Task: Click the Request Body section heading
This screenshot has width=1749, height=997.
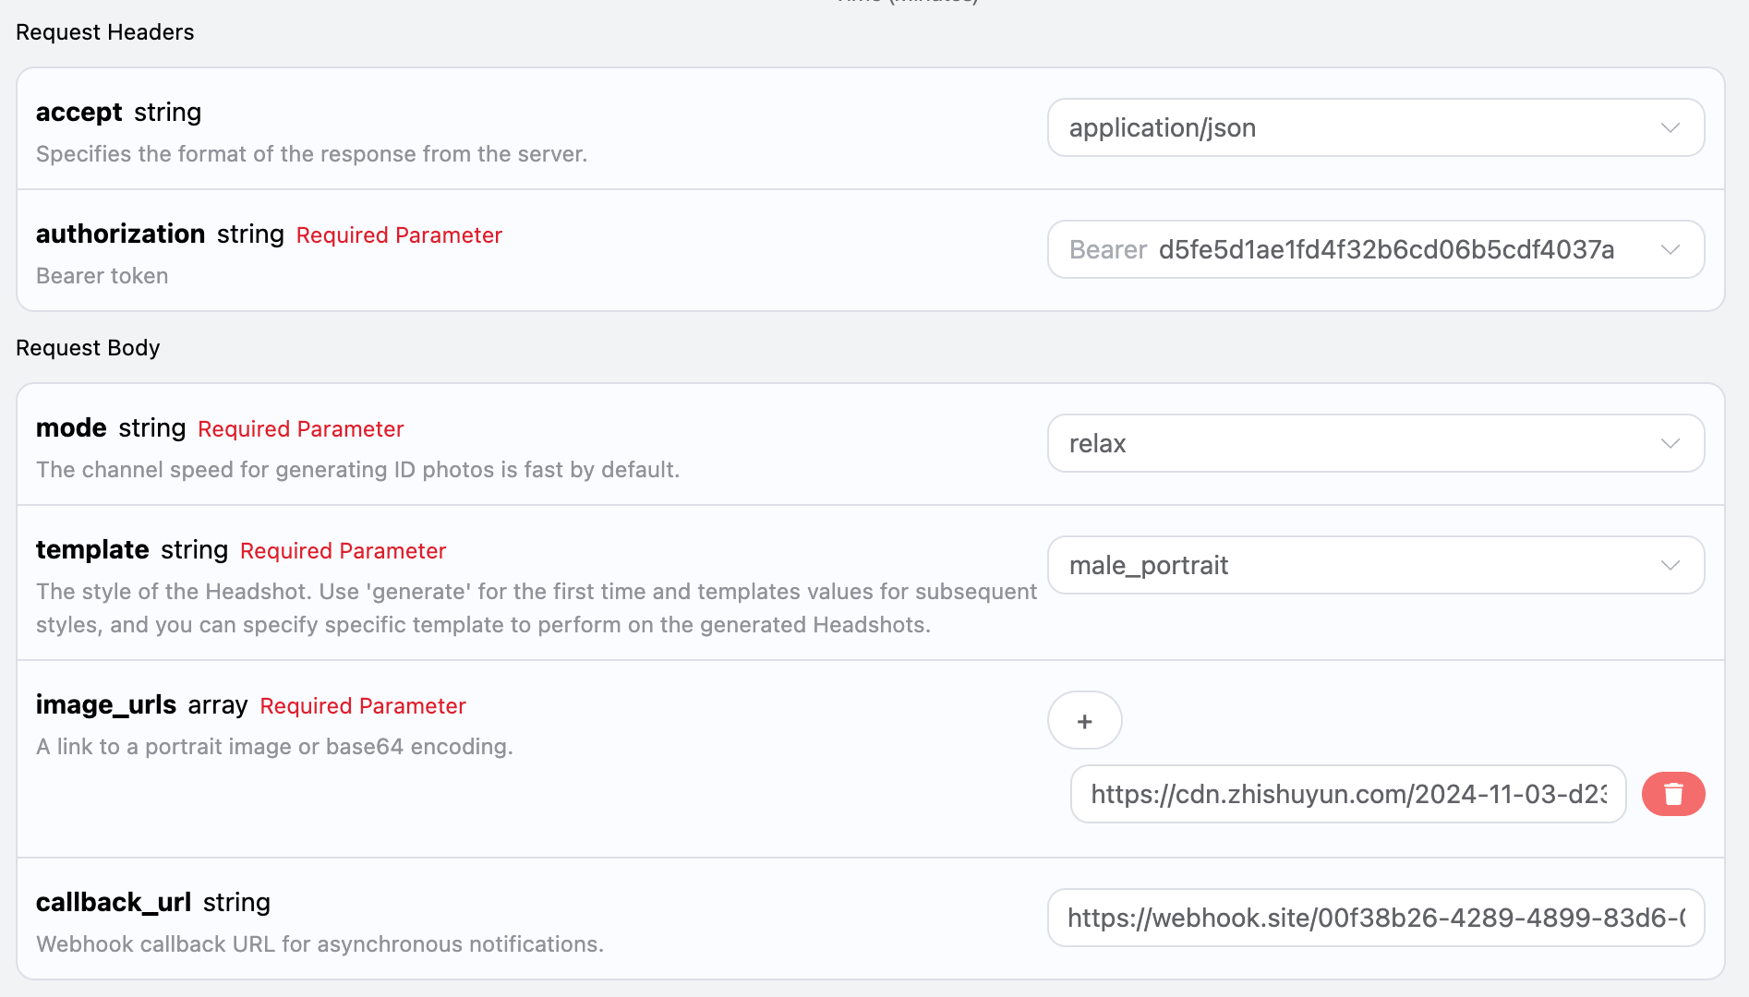Action: pos(89,348)
